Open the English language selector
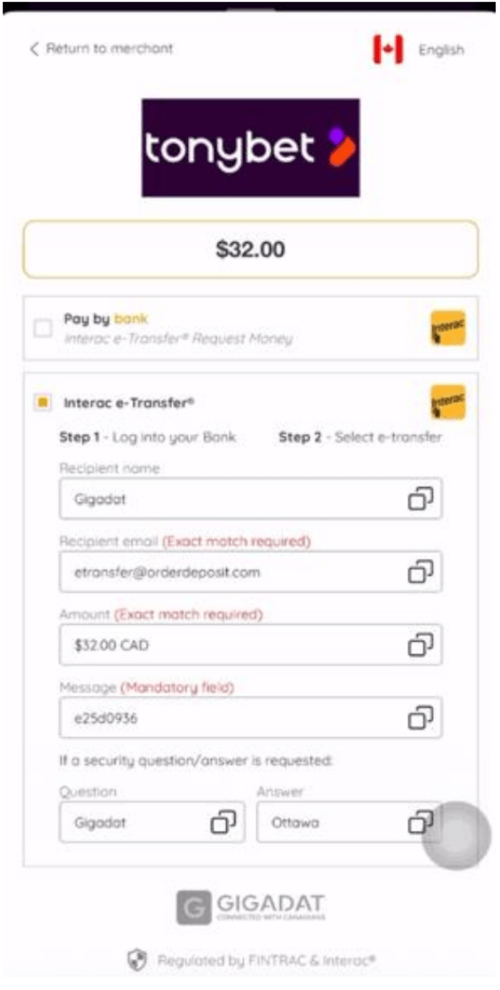 (x=442, y=49)
